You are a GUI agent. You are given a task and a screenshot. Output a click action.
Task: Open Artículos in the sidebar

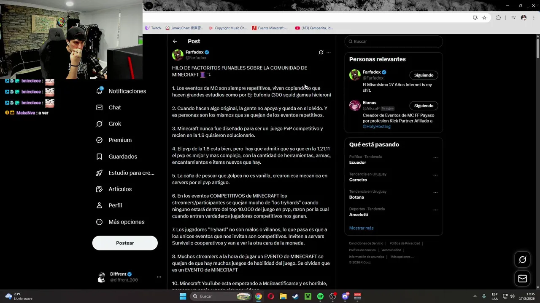tap(114, 189)
